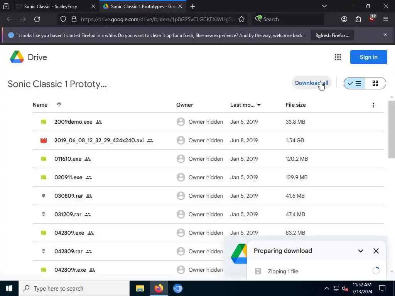Select file name 031209.rar

point(68,214)
